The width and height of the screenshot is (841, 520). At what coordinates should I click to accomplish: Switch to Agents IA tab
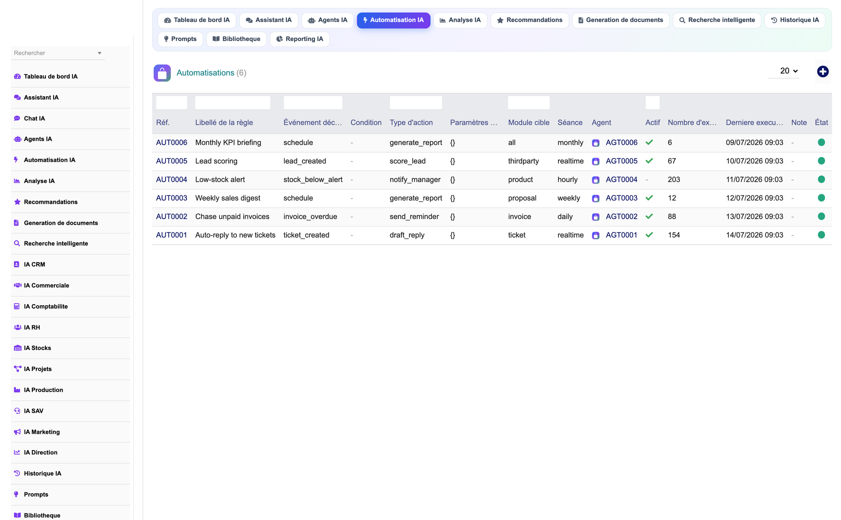(328, 20)
